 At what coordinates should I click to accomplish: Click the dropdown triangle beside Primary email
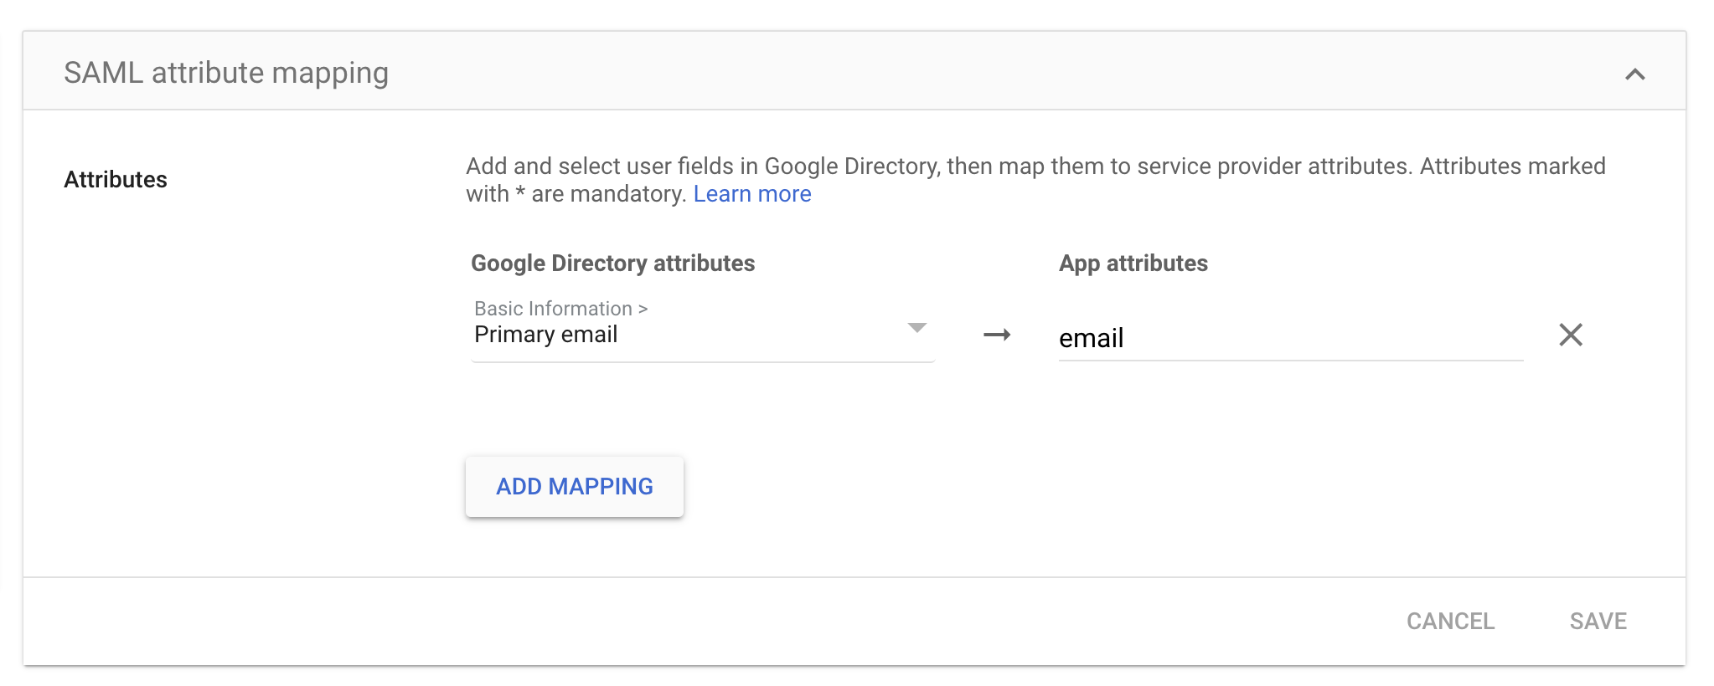[x=916, y=327]
